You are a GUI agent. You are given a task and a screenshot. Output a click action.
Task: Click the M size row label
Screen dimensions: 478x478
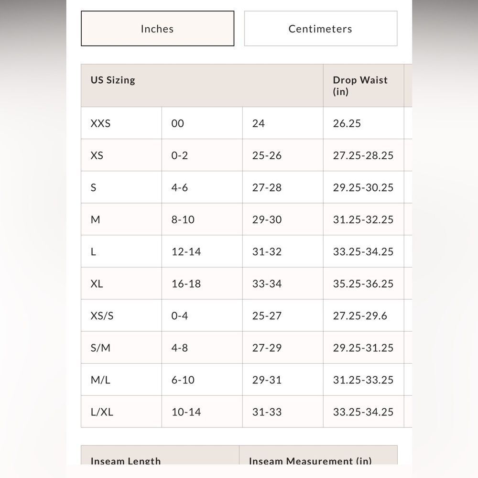95,219
